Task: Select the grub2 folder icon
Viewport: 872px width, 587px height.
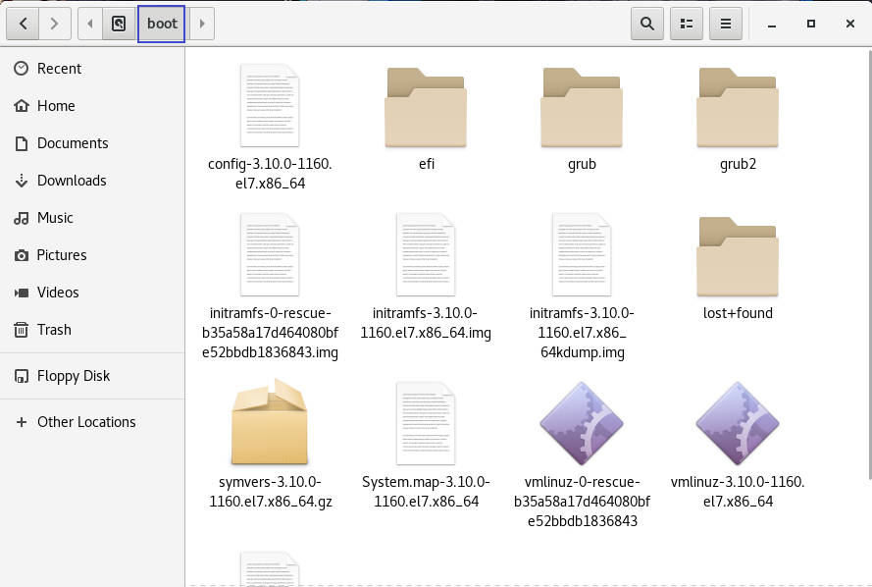Action: pos(738,107)
